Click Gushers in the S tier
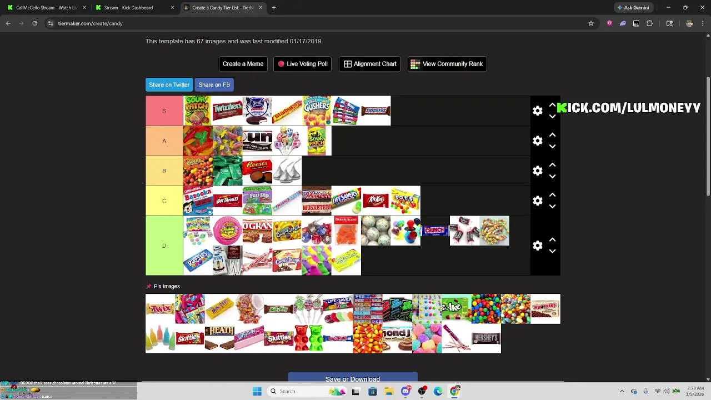Screen dimensions: 711x400 tap(317, 111)
